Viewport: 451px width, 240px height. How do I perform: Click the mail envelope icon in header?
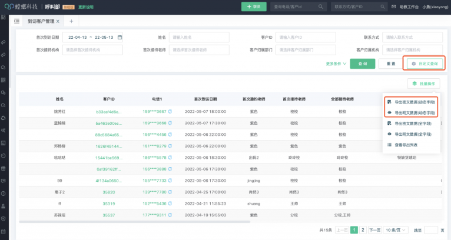pyautogui.click(x=393, y=6)
